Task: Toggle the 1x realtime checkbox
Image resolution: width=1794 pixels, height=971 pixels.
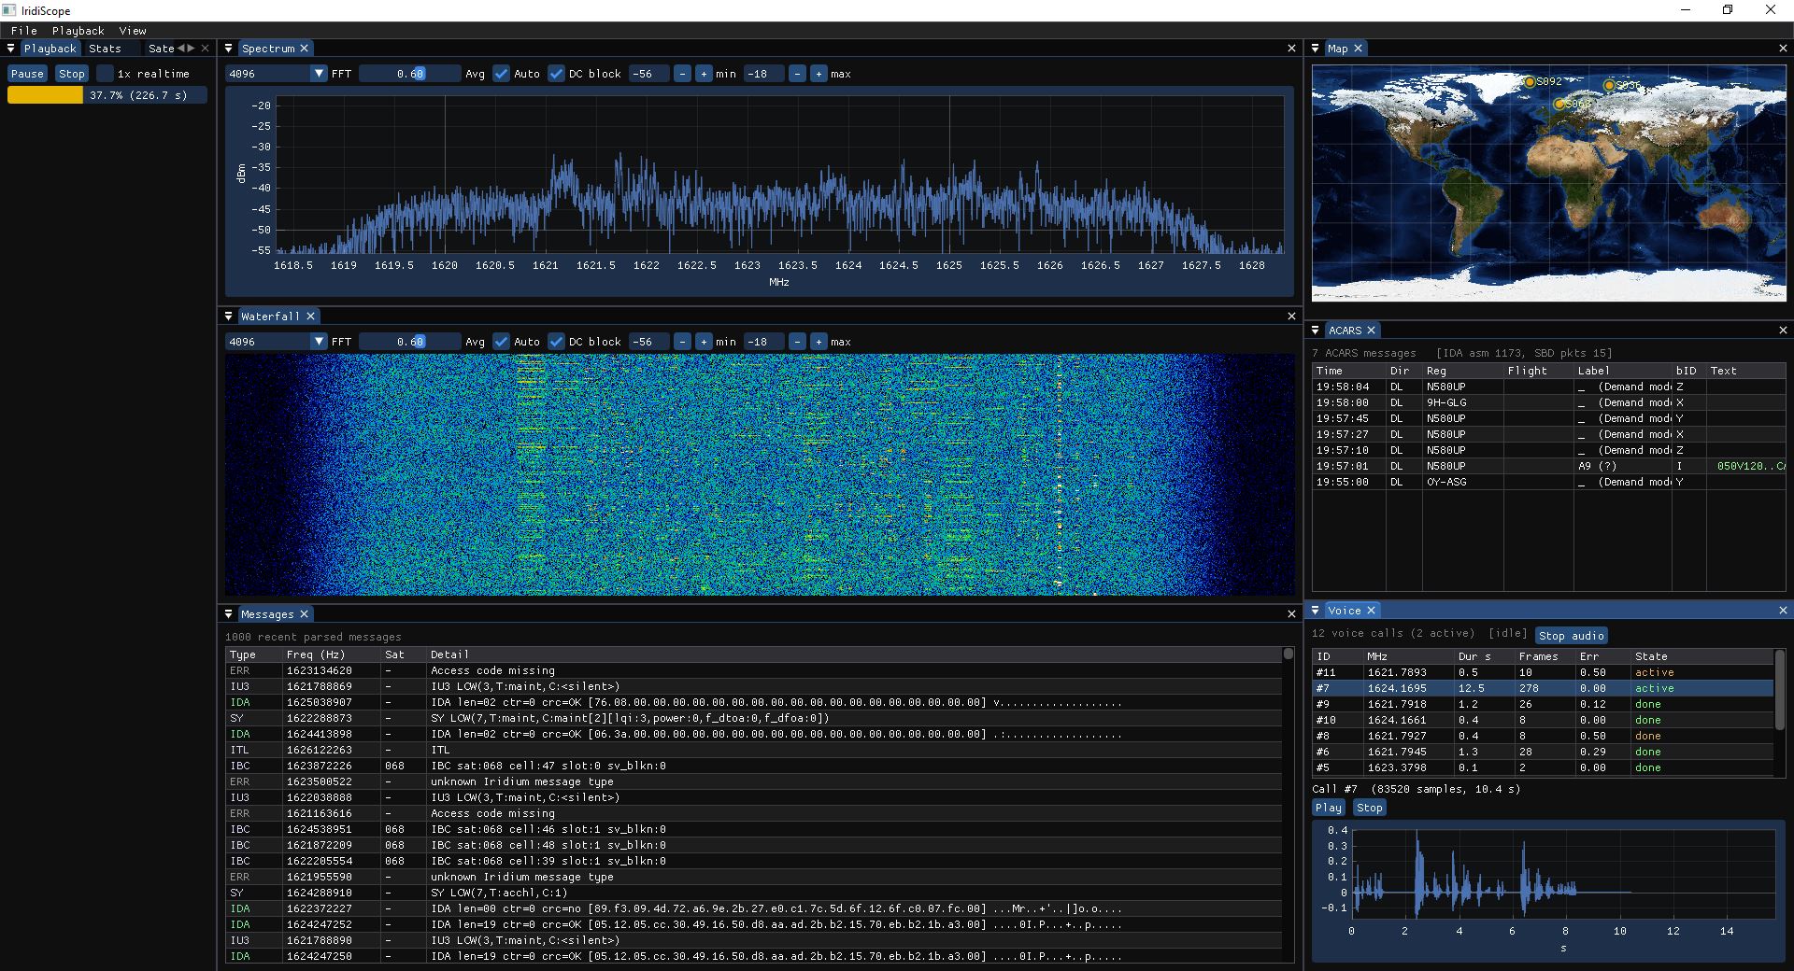Action: point(106,74)
